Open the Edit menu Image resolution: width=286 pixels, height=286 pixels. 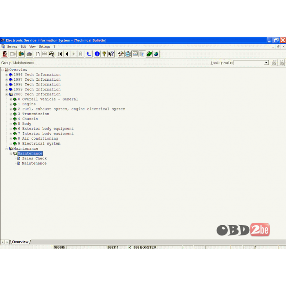[x=23, y=47]
